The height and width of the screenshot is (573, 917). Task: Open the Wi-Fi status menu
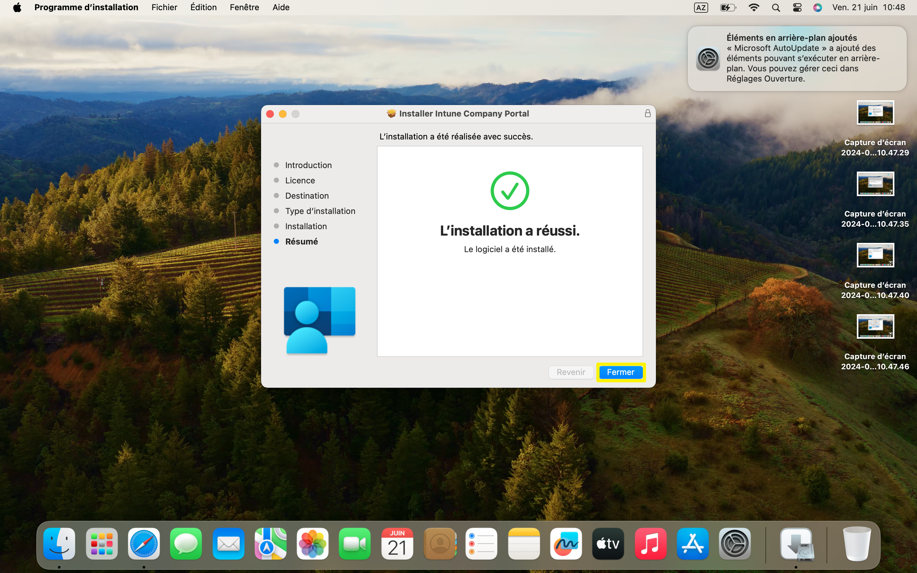pyautogui.click(x=754, y=8)
